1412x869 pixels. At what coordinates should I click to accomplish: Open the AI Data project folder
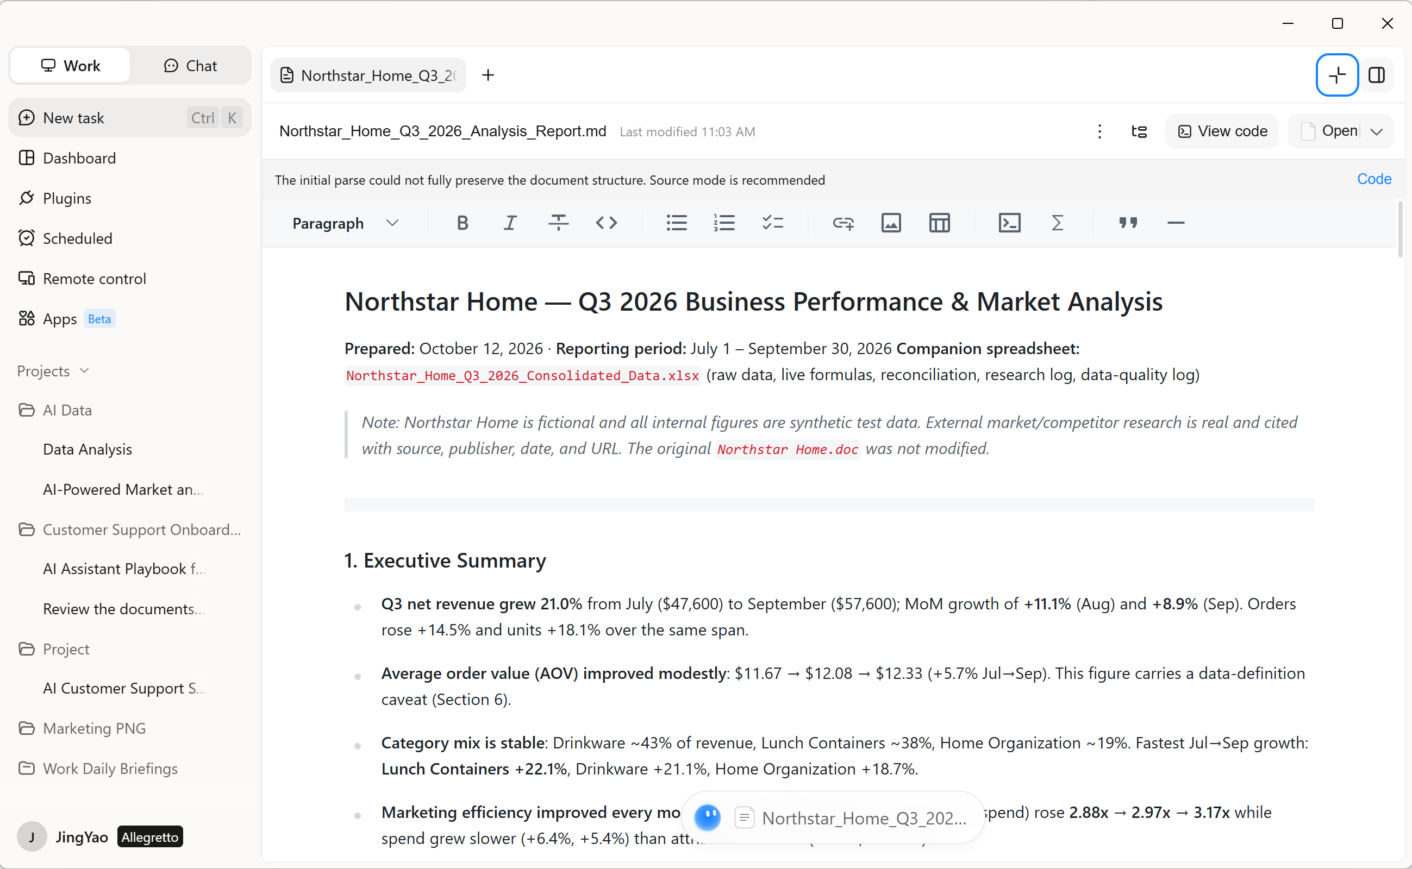[x=130, y=411]
